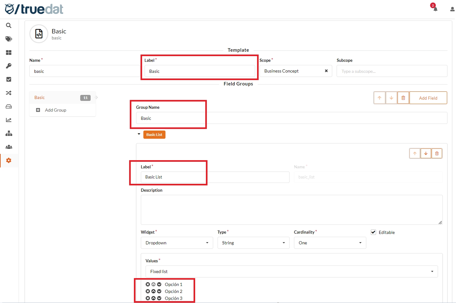
Task: Open the notifications bell icon
Action: 435,9
